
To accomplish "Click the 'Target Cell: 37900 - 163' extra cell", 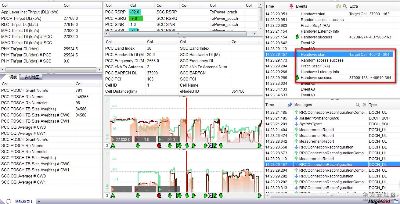I will click(369, 14).
